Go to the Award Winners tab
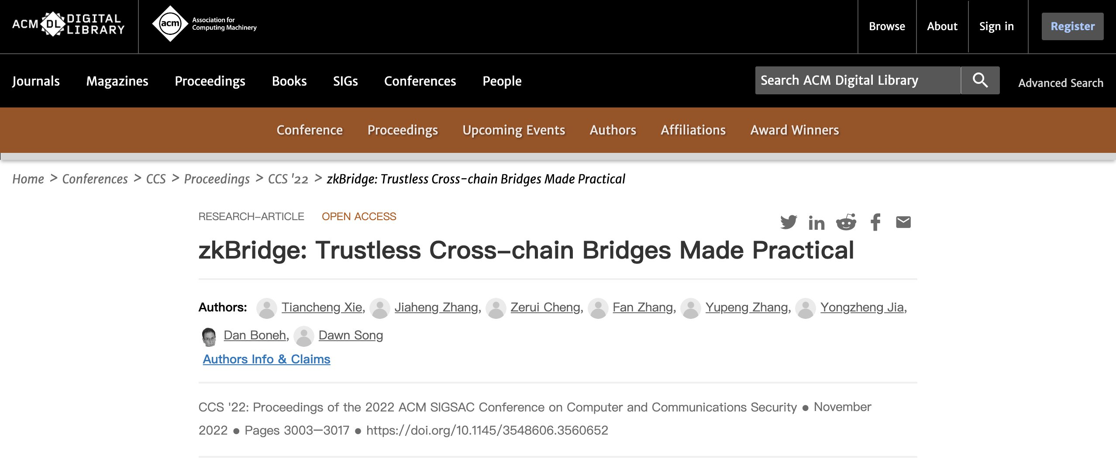Image resolution: width=1116 pixels, height=463 pixels. [794, 130]
